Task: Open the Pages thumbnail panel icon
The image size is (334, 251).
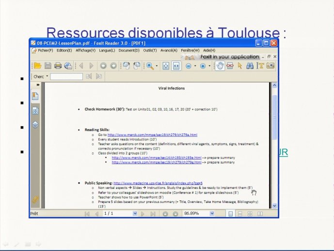Action: [x=35, y=111]
